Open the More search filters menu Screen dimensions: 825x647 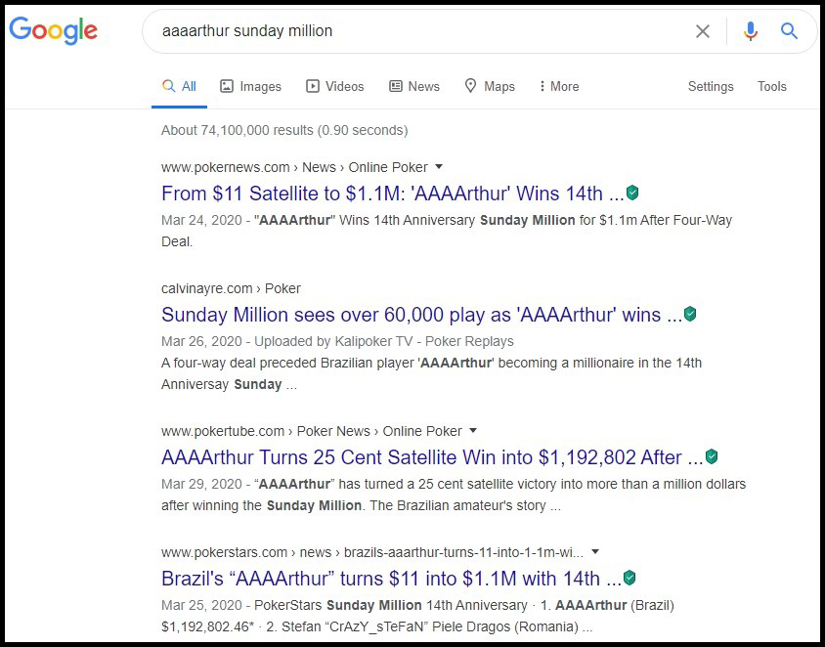pos(558,86)
